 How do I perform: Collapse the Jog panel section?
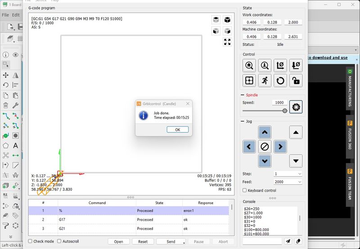[x=243, y=121]
